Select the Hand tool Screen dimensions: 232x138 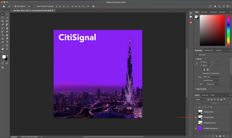tap(2, 49)
